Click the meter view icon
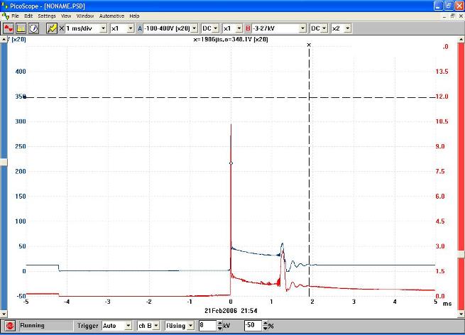 [33, 28]
